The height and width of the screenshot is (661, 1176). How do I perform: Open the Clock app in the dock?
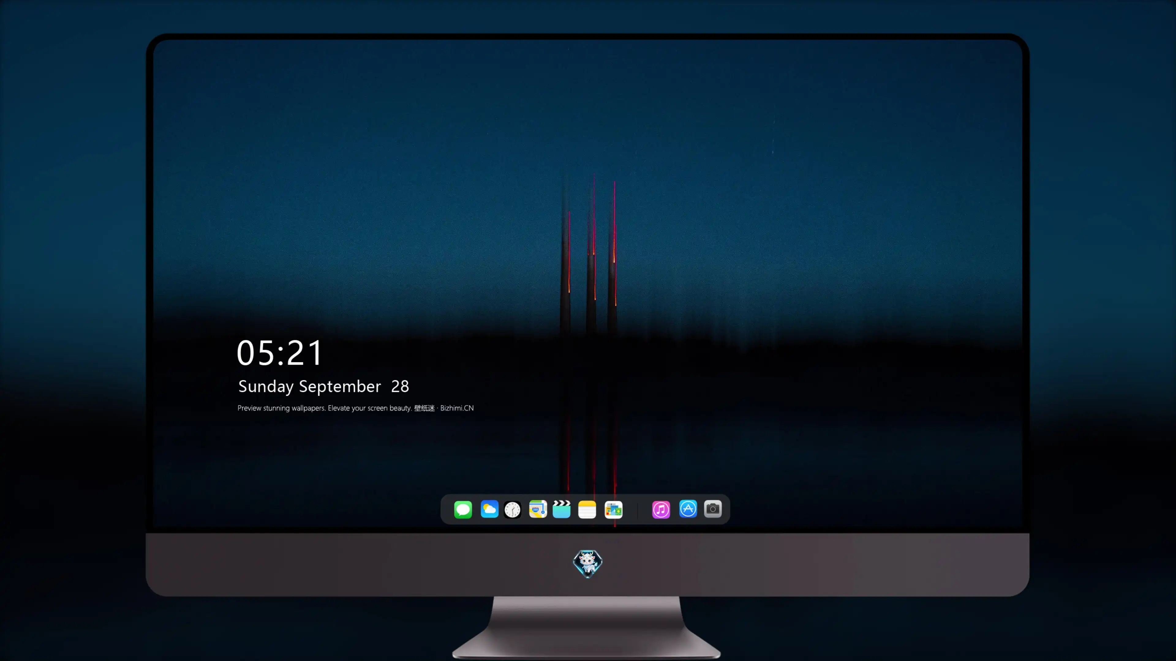point(512,509)
